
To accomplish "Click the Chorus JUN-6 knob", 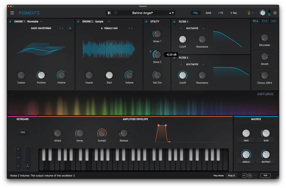I will [x=264, y=75].
